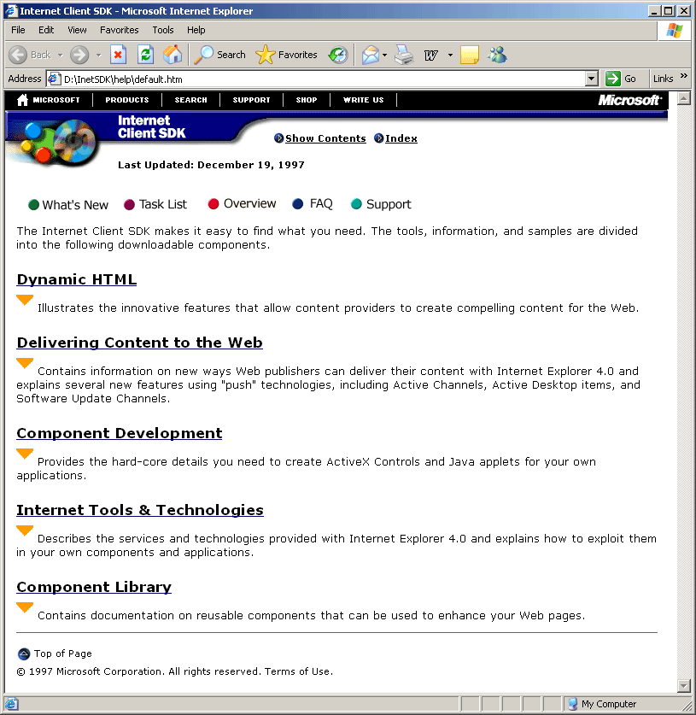Click the IE page icon in status bar
The image size is (696, 715).
11,704
